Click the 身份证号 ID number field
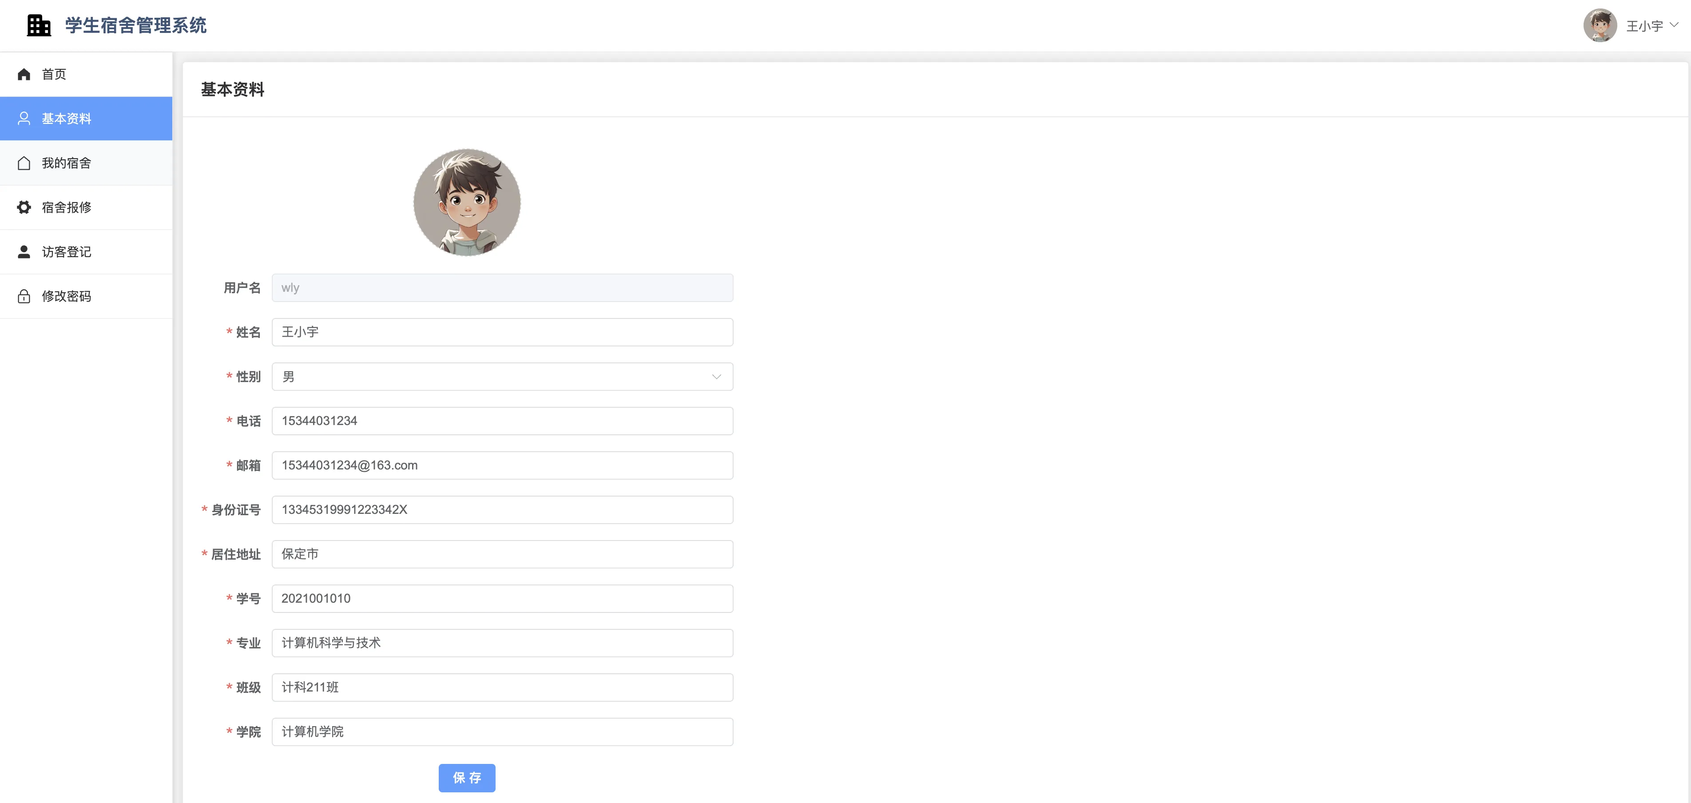The image size is (1691, 803). click(x=502, y=510)
